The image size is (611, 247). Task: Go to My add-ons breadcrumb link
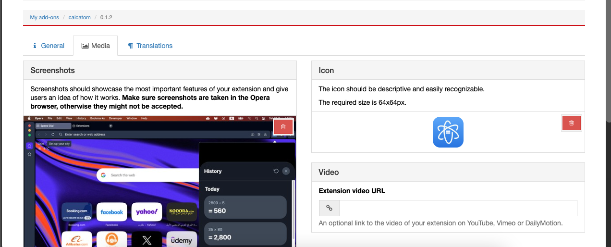coord(44,17)
